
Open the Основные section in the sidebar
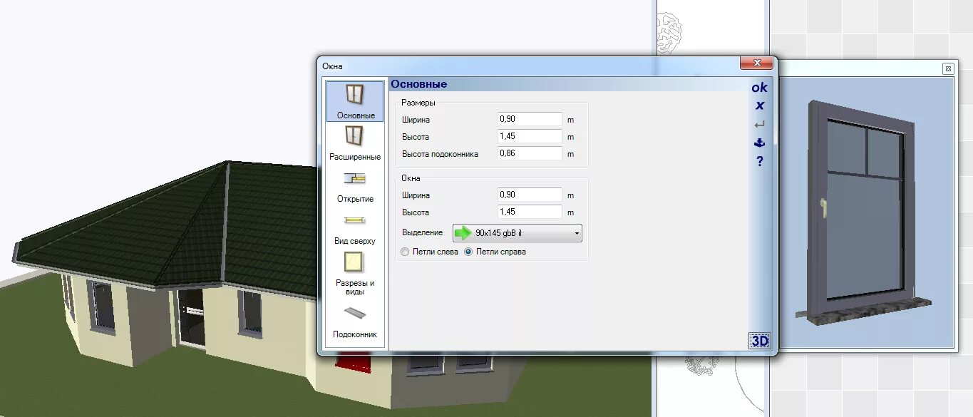pyautogui.click(x=355, y=101)
